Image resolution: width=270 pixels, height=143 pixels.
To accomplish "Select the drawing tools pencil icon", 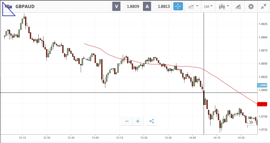I will pos(238,7).
